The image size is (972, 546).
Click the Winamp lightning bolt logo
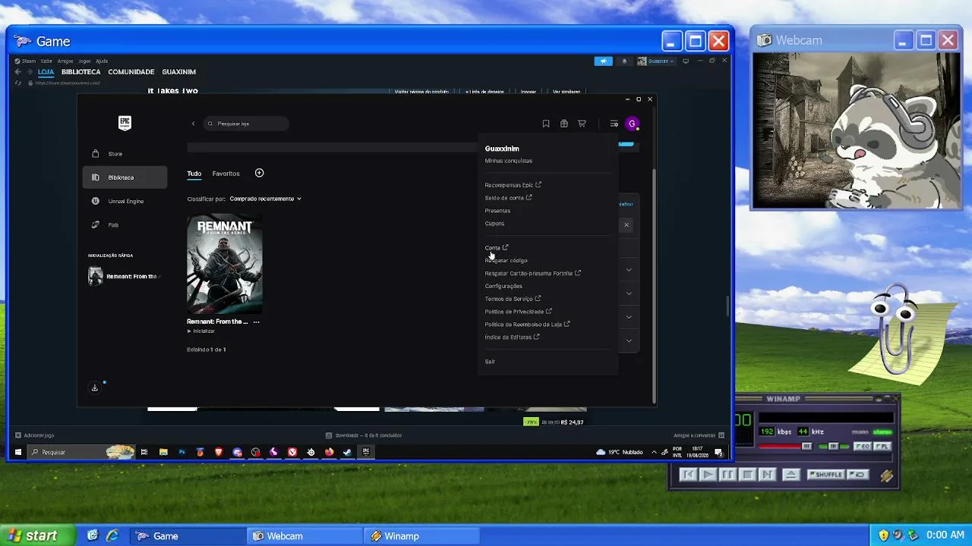pos(886,475)
